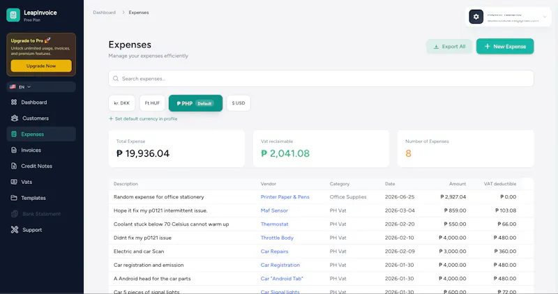
Task: Open Dashboard from the sidebar
Action: [x=41, y=102]
